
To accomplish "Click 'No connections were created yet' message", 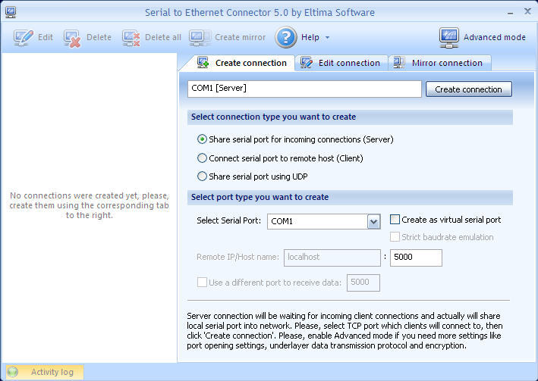I will click(x=90, y=205).
